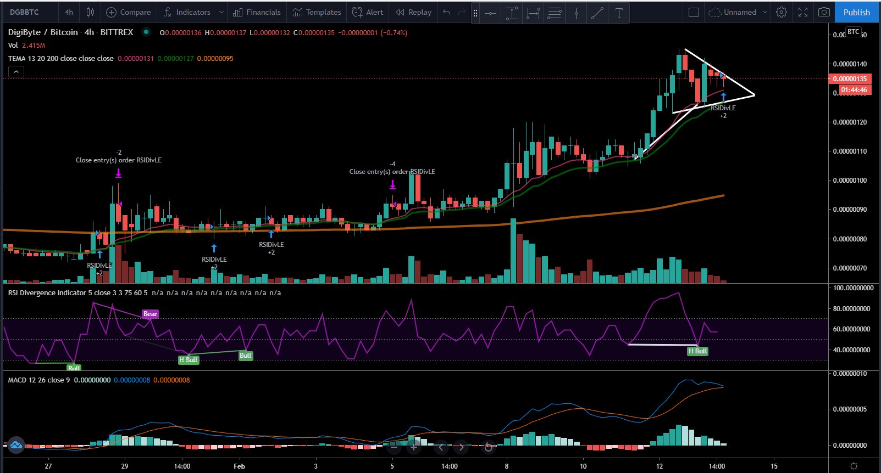
Task: Open the Indicators dialog
Action: pos(187,12)
